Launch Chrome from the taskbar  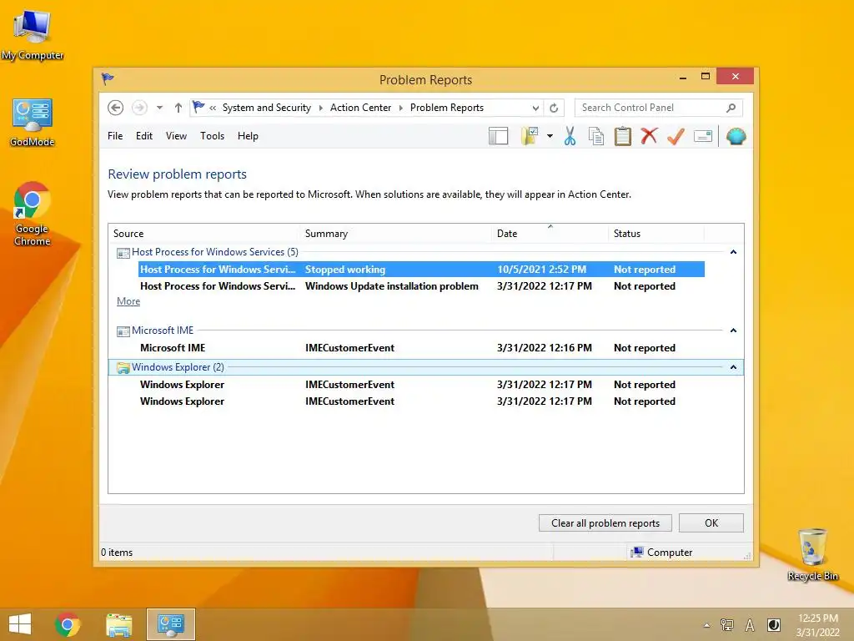click(68, 624)
